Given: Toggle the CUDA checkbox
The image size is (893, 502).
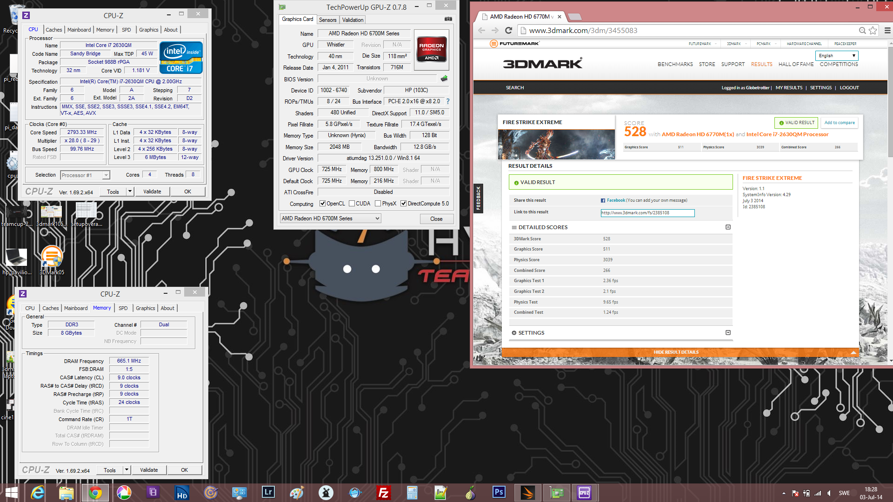Looking at the screenshot, I should (x=352, y=204).
